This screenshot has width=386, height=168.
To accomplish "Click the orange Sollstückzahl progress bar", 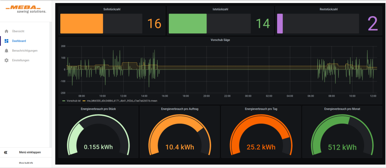I will [81, 24].
